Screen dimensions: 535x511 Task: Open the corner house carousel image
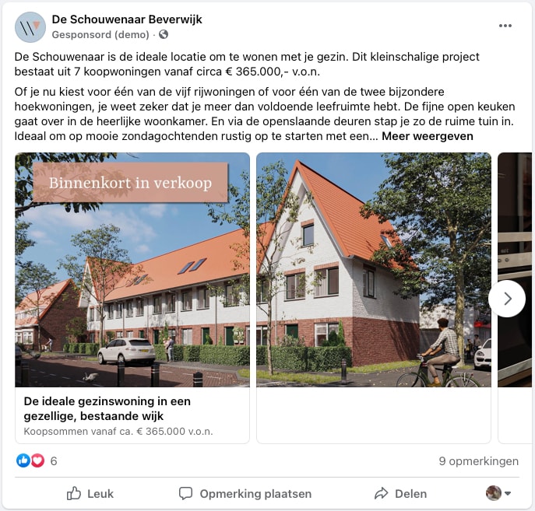[374, 270]
